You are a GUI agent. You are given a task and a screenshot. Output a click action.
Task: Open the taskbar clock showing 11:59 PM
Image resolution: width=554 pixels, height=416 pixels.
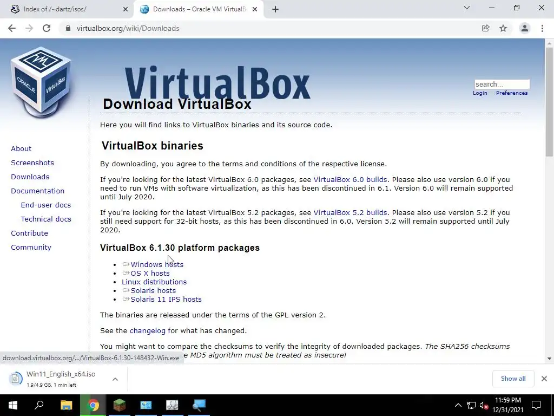(x=507, y=405)
